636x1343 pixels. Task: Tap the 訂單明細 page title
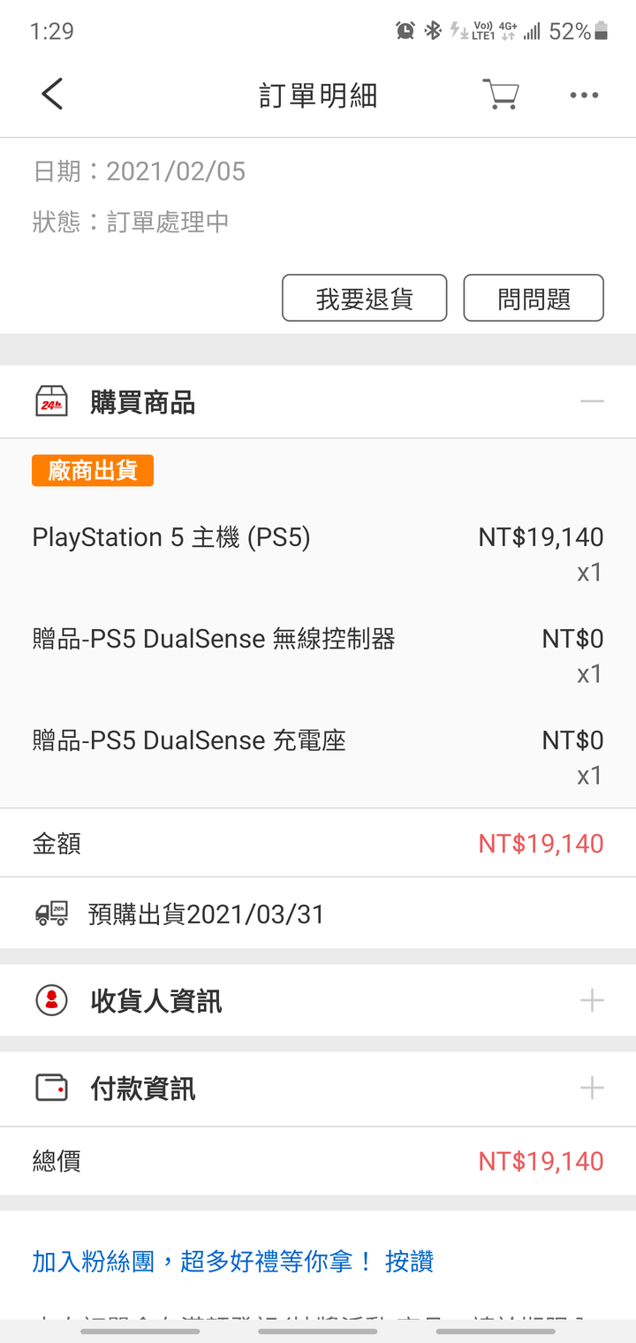pos(318,95)
